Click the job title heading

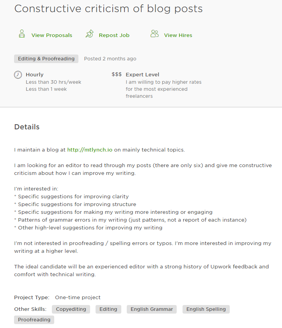click(x=108, y=9)
